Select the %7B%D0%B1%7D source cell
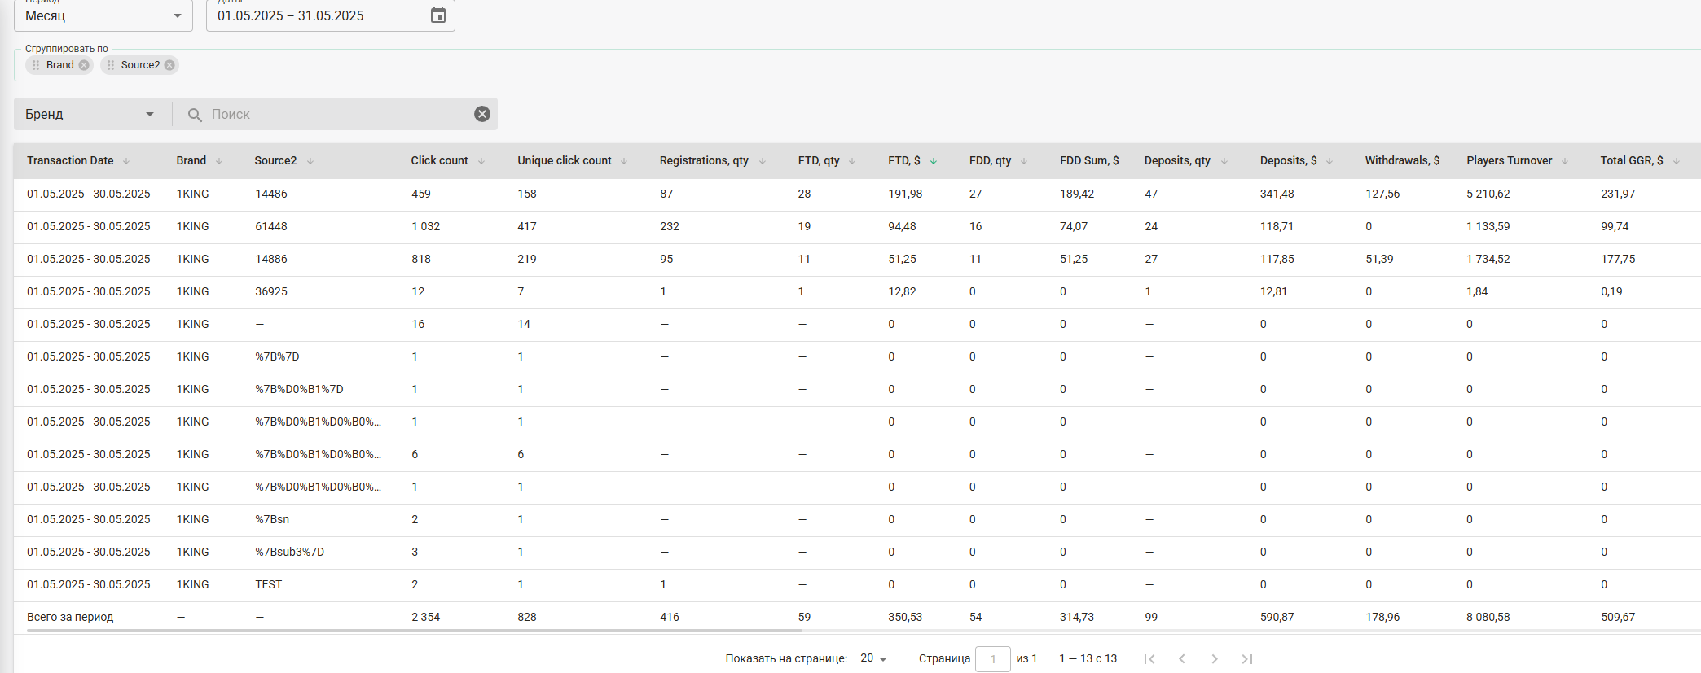This screenshot has height=673, width=1701. pyautogui.click(x=299, y=389)
